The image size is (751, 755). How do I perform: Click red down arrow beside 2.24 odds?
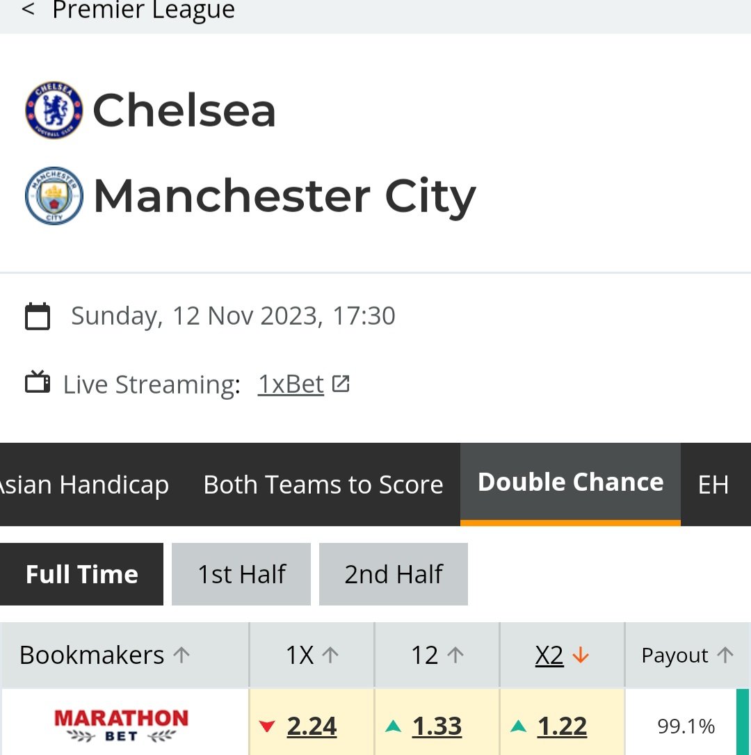click(x=267, y=726)
